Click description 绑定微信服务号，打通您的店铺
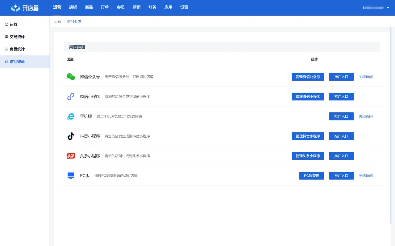Screen dimensions: 395x246 129,77
